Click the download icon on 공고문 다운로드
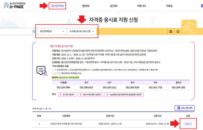The image size is (203, 130). point(61,95)
